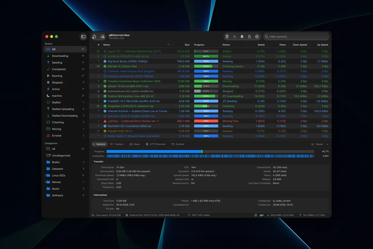The image size is (373, 249).
Task: Click DHT nodes status entry
Action: pyautogui.click(x=199, y=215)
